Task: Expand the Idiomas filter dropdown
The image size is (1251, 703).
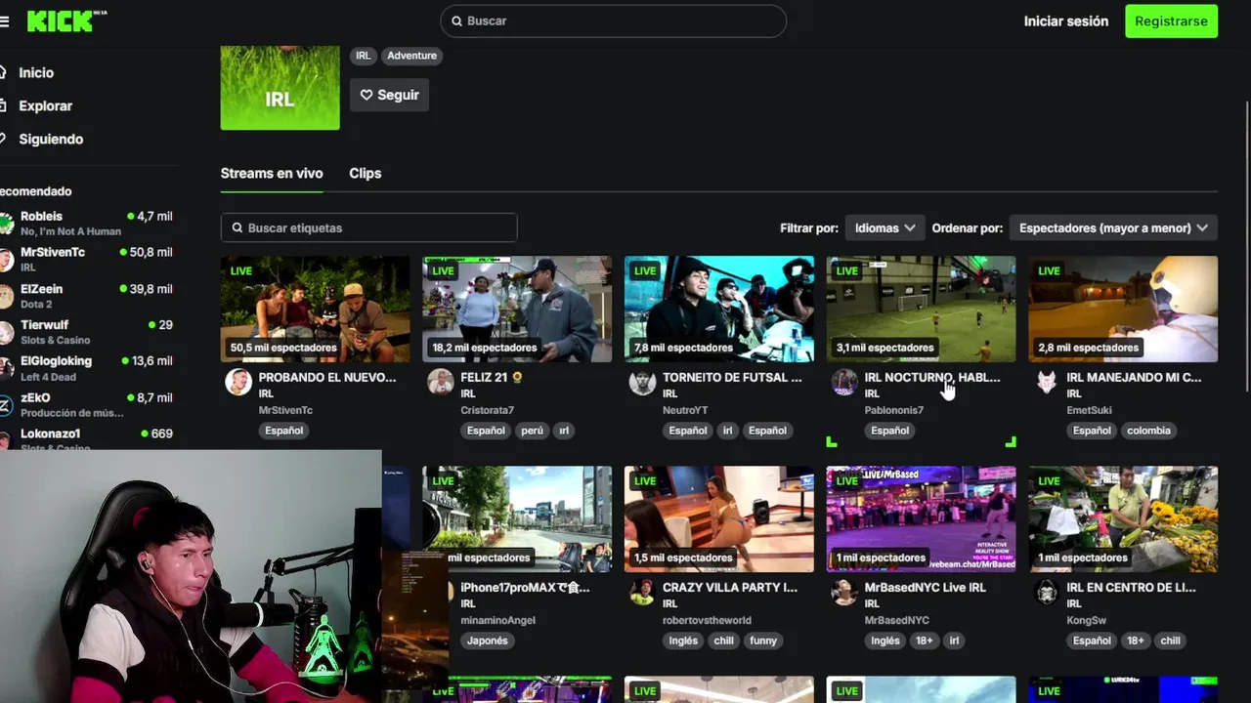Action: click(885, 227)
